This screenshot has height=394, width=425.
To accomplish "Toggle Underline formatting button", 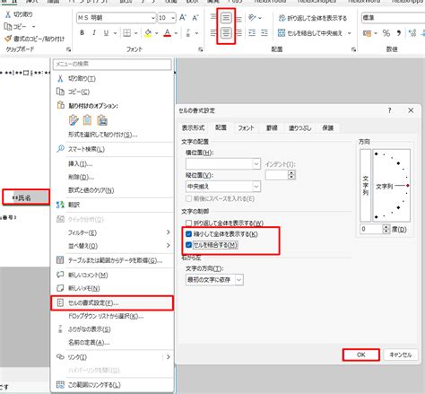I will pos(106,33).
